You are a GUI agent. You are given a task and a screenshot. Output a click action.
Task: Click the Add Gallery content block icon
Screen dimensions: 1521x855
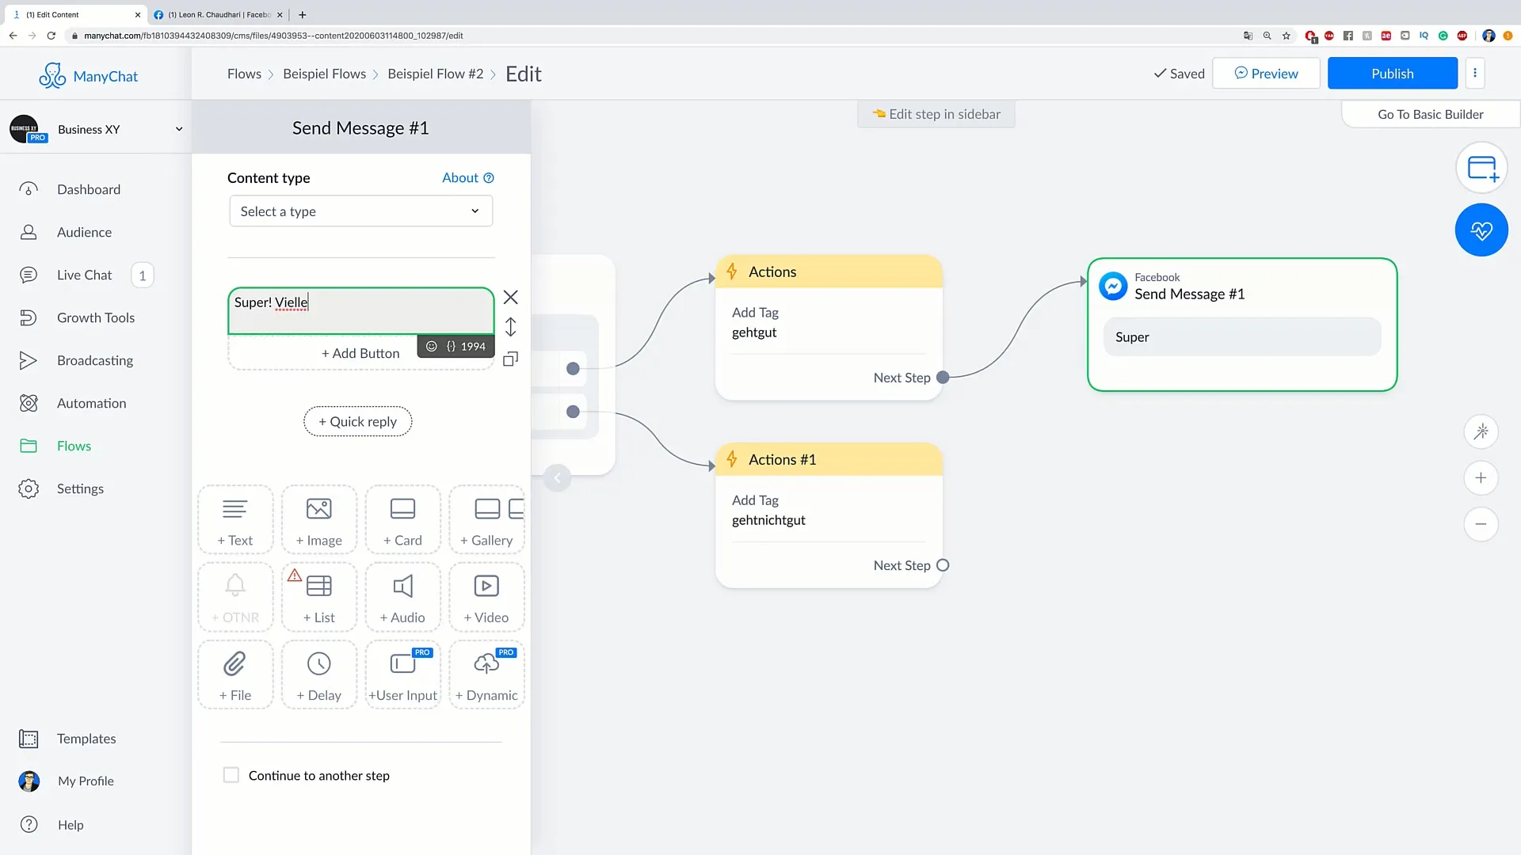(487, 519)
